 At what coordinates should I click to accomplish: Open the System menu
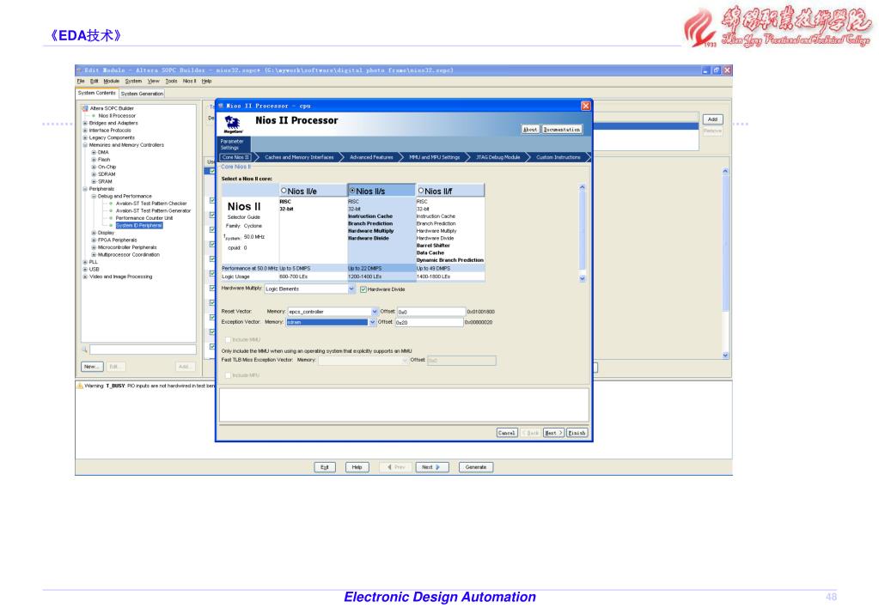[x=133, y=82]
